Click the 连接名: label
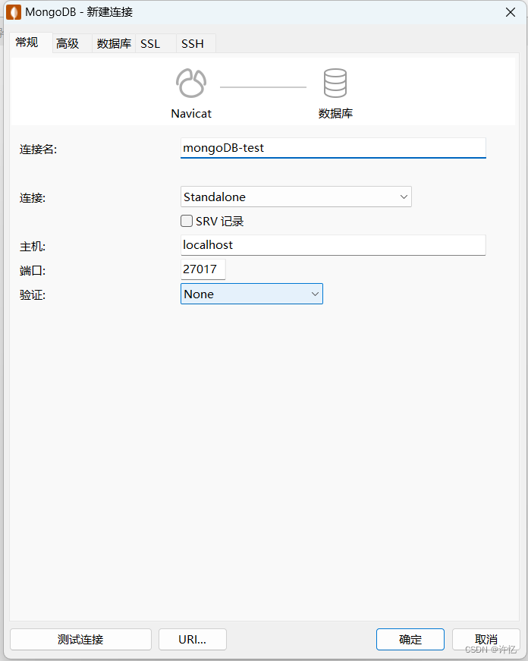Viewport: 528px width, 661px height. (x=39, y=150)
